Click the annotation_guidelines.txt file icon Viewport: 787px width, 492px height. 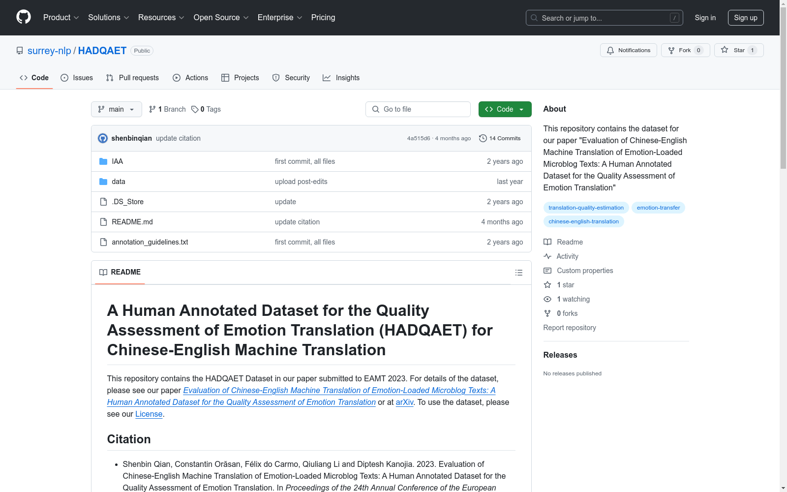click(103, 242)
